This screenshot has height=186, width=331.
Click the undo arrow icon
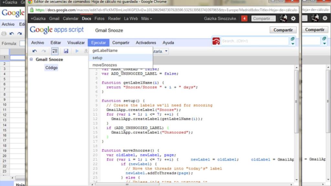click(35, 51)
